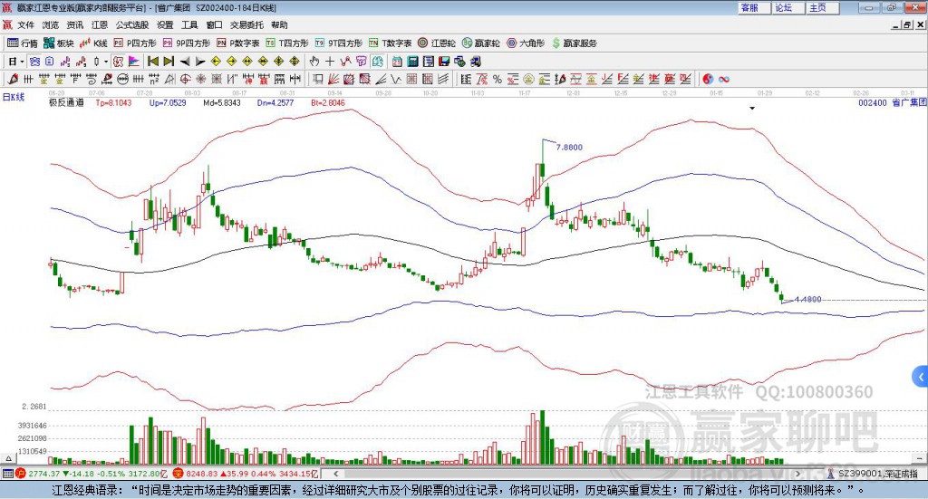Image resolution: width=928 pixels, height=499 pixels.
Task: Open the 赢家轮 wheel tool
Action: (x=480, y=43)
